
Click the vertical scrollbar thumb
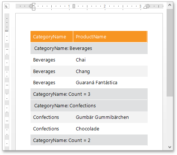point(170,53)
